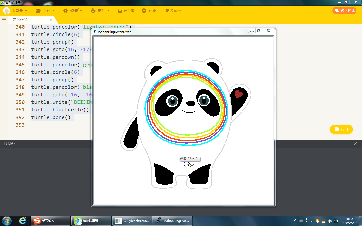Click the gear icon next to 设置
This screenshot has height=226, width=362.
pyautogui.click(x=66, y=11)
